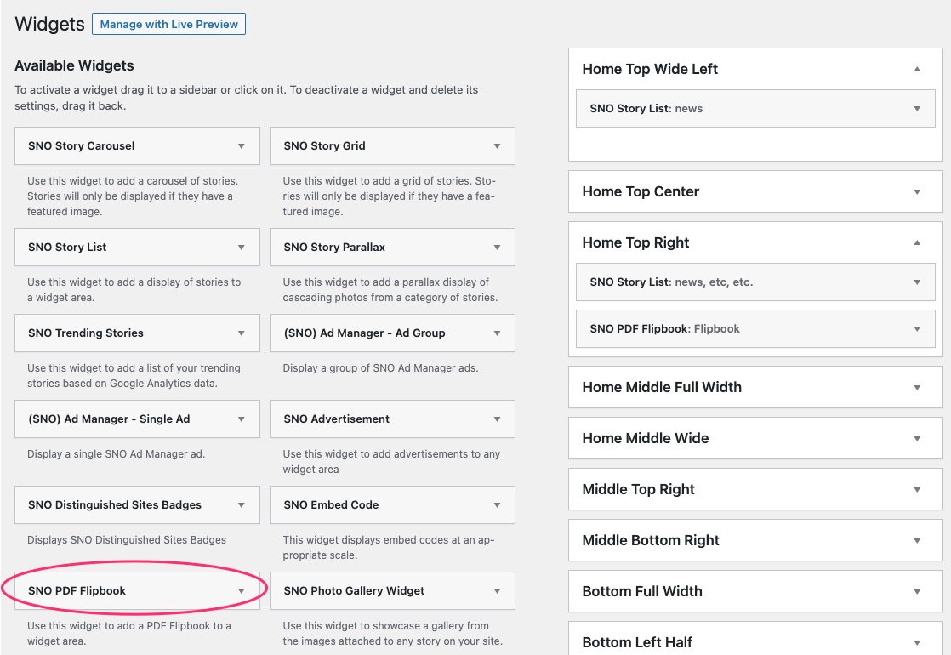The height and width of the screenshot is (655, 951).
Task: Expand the Bottom Left Half area arrow
Action: tap(917, 642)
